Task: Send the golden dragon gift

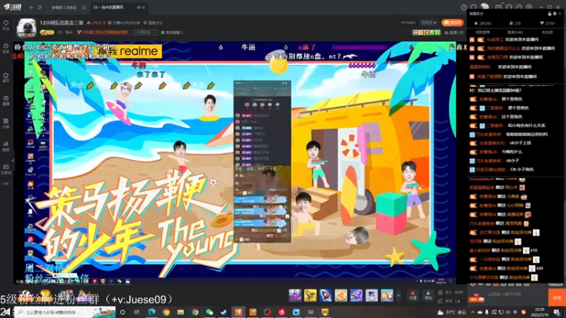Action: coord(310,295)
